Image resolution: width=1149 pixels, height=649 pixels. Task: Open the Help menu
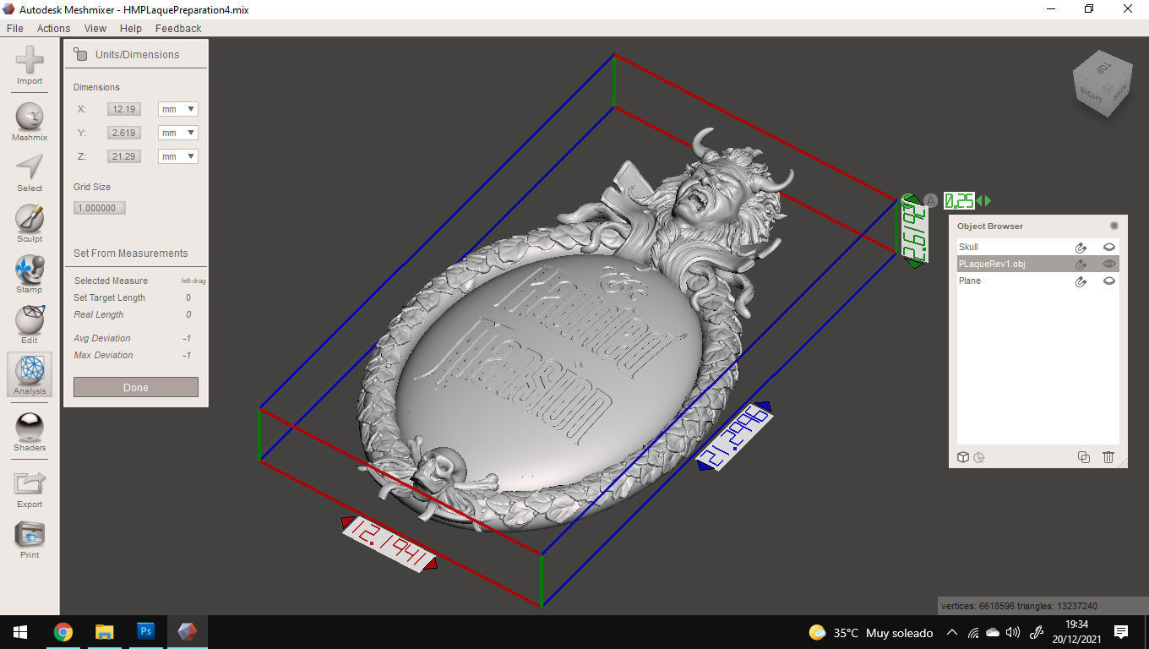point(131,28)
